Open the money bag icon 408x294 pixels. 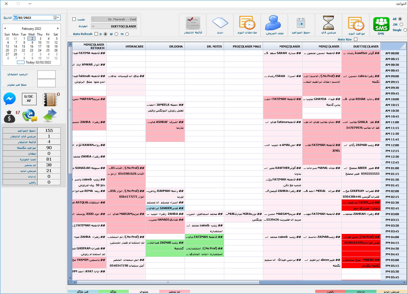point(9,116)
